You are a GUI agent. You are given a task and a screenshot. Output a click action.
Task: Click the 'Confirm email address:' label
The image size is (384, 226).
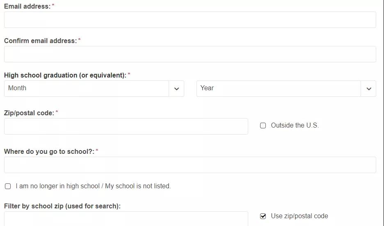tap(40, 41)
